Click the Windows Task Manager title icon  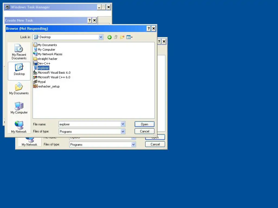pos(7,7)
